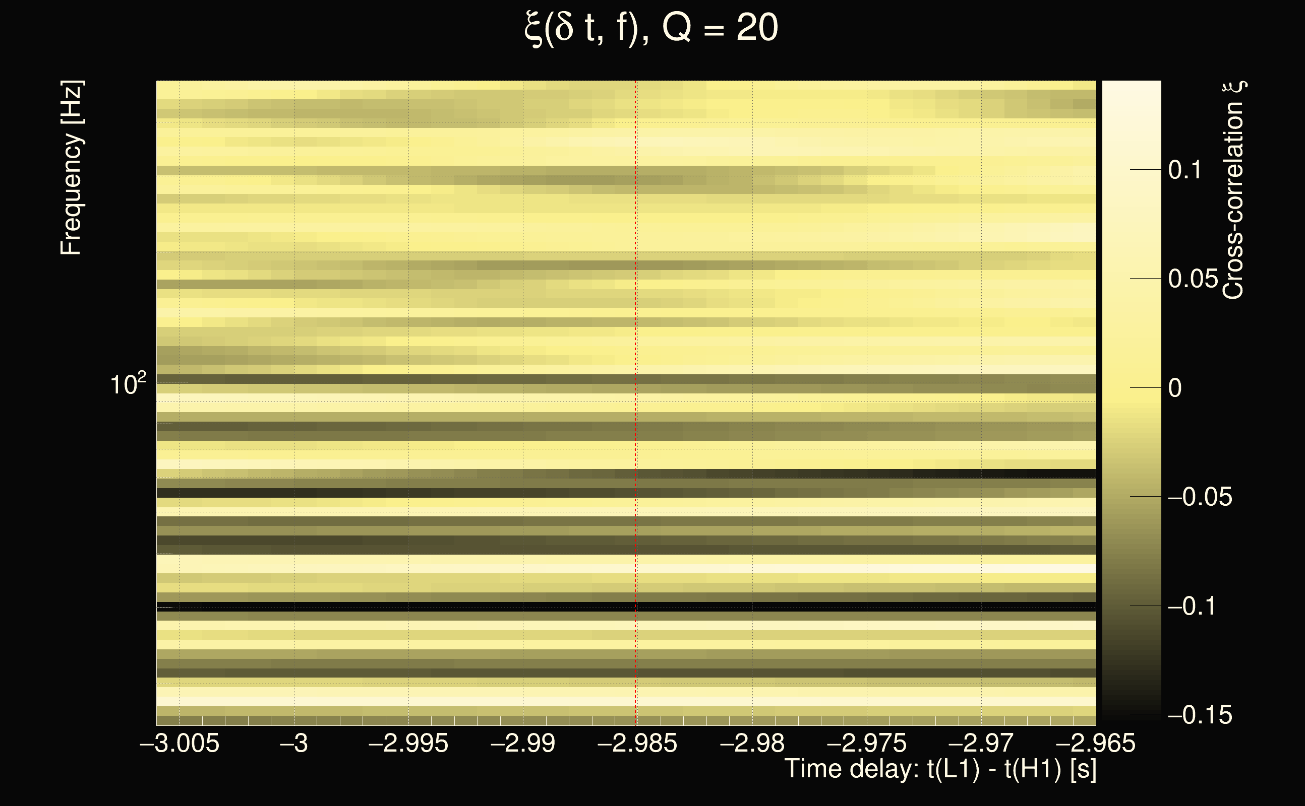
Task: Click the –2.98 x-axis tick label
Action: pyautogui.click(x=752, y=743)
